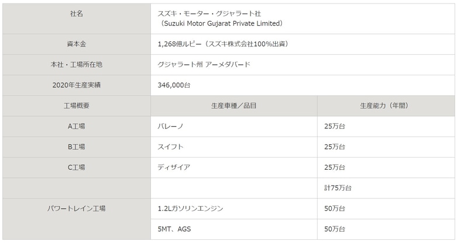Select the 本社・工場所在地 label cell

click(76, 64)
